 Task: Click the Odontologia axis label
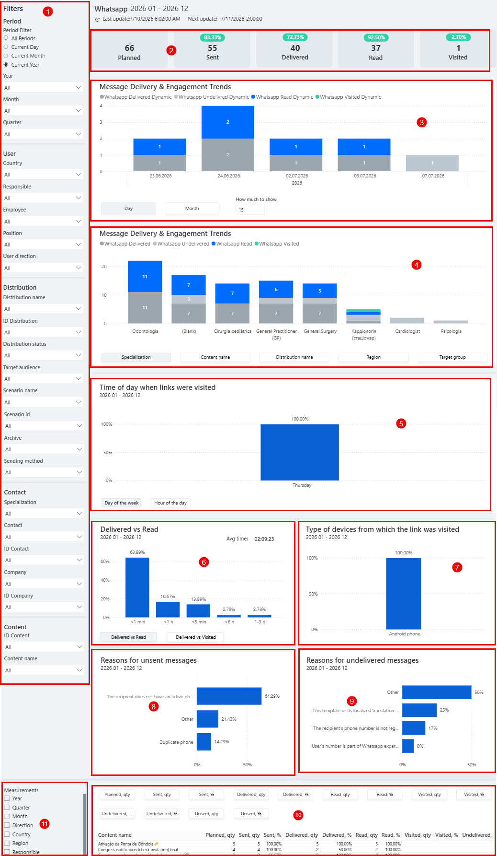[x=145, y=331]
